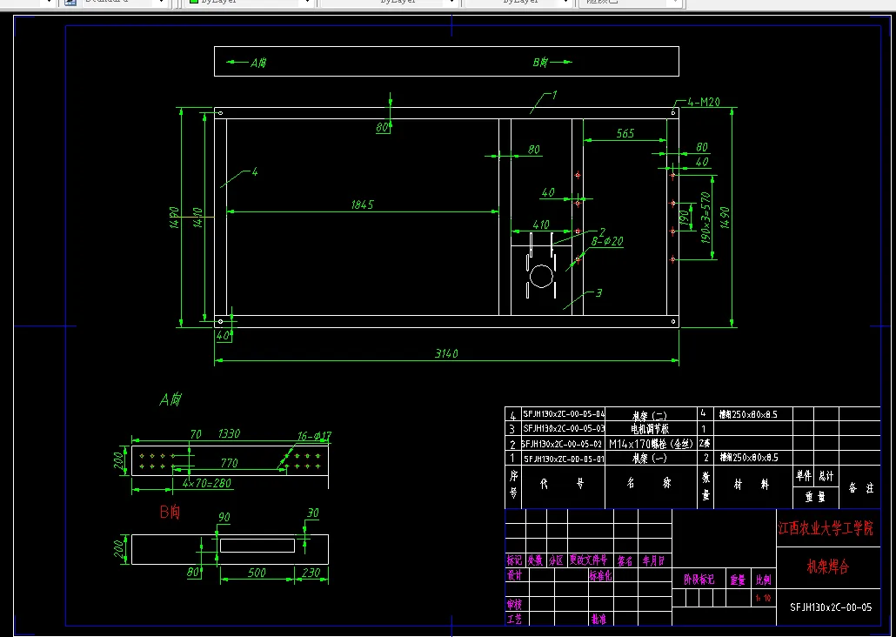Click the 机架(二) part name cell
This screenshot has width=896, height=637.
coord(651,414)
